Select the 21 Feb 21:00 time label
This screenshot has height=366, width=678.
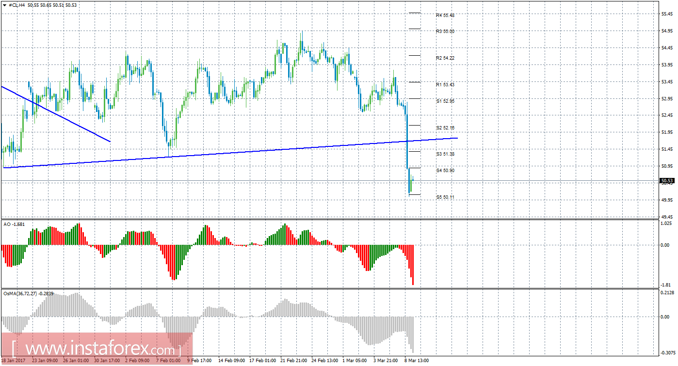tap(293, 361)
